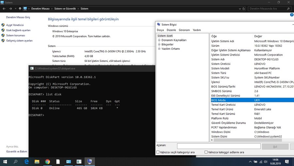This screenshot has width=294, height=166.
Task: Expand the Yazılım Ortamı tree node
Action: click(159, 49)
